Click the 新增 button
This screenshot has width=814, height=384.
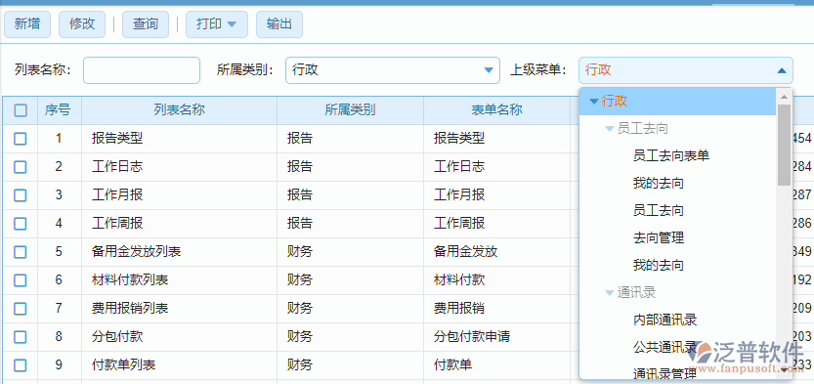27,23
